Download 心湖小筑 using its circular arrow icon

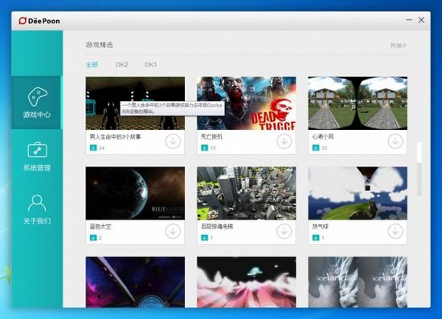[x=395, y=141]
